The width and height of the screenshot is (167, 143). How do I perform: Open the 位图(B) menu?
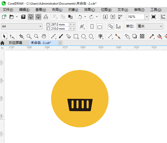click(106, 10)
